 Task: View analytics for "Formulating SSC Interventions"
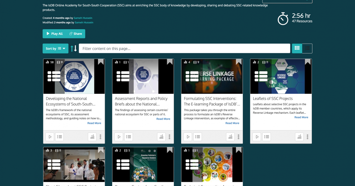click(x=230, y=137)
